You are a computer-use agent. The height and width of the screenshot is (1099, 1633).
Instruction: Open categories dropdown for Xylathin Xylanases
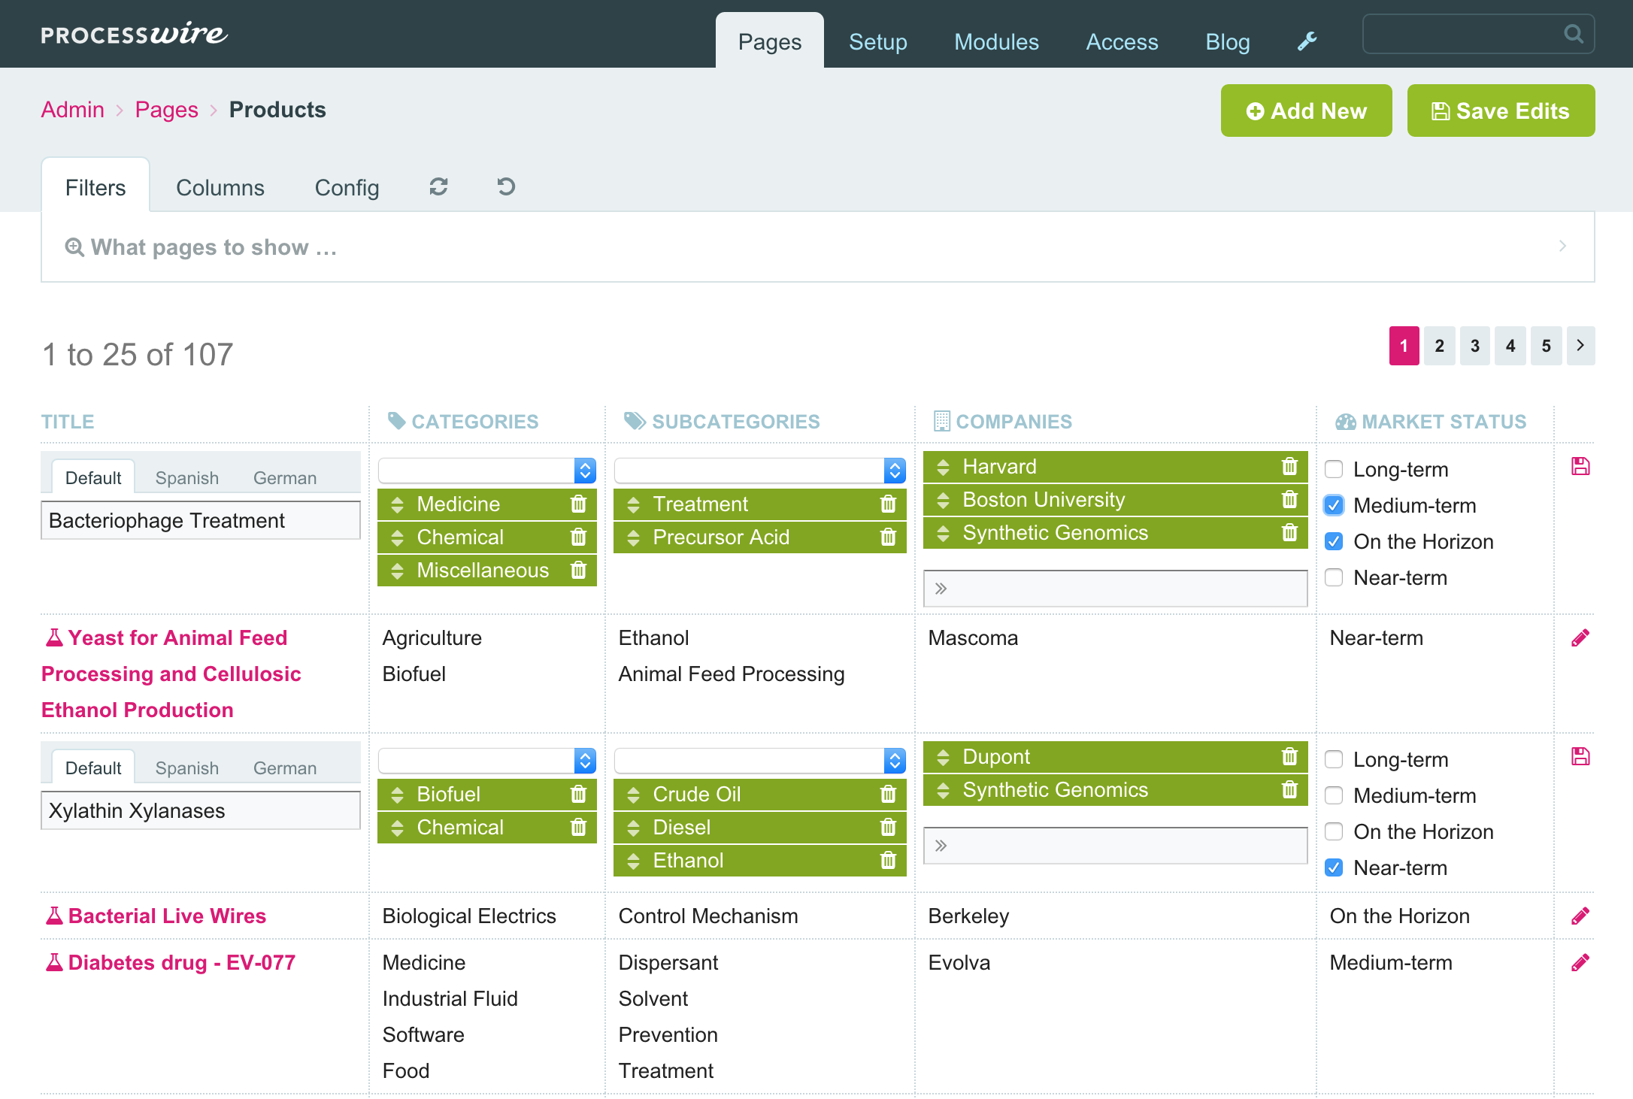point(487,761)
